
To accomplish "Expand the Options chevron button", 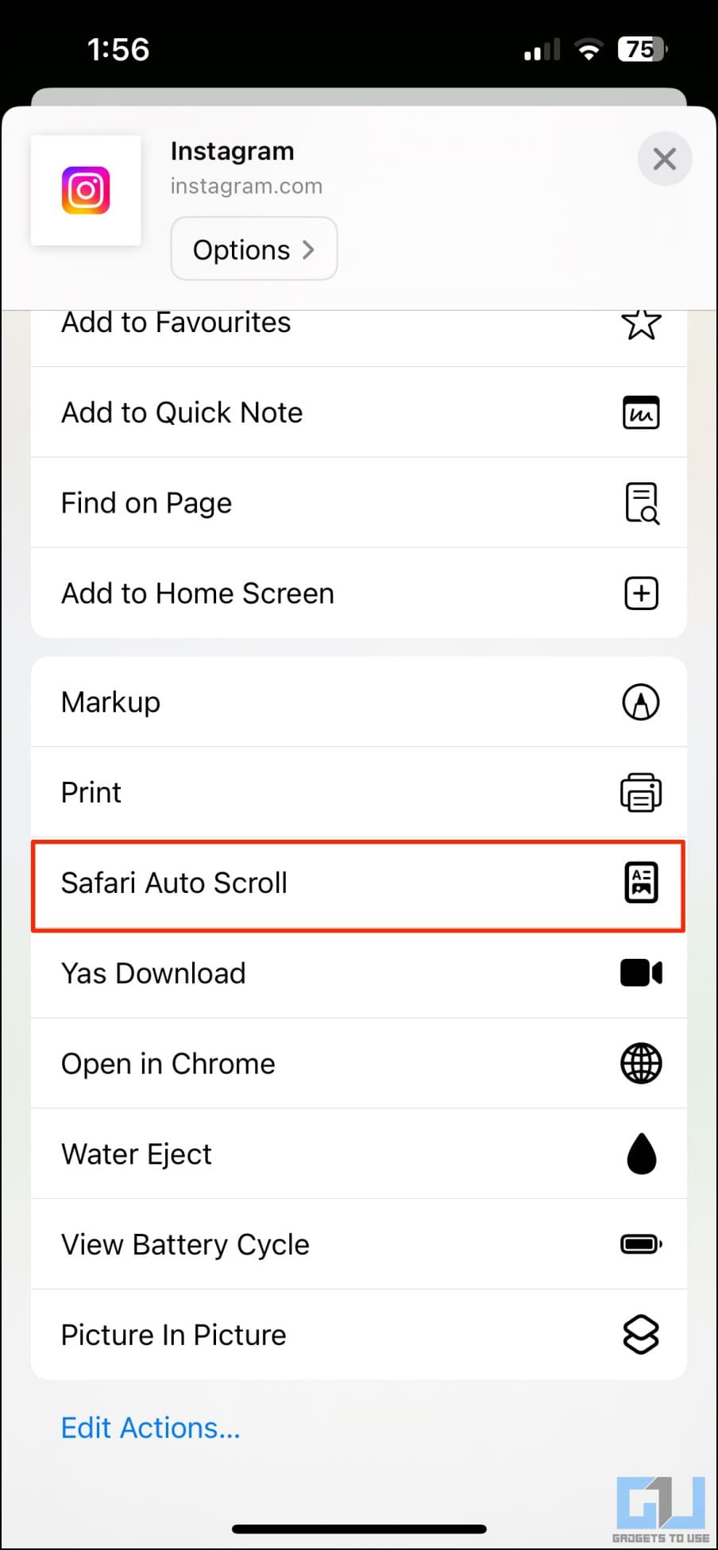I will [x=254, y=249].
